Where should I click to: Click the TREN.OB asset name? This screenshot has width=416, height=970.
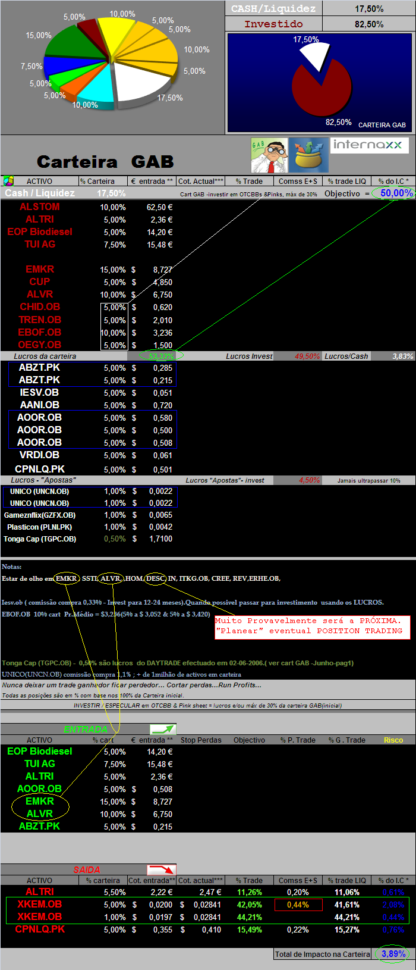coord(40,320)
